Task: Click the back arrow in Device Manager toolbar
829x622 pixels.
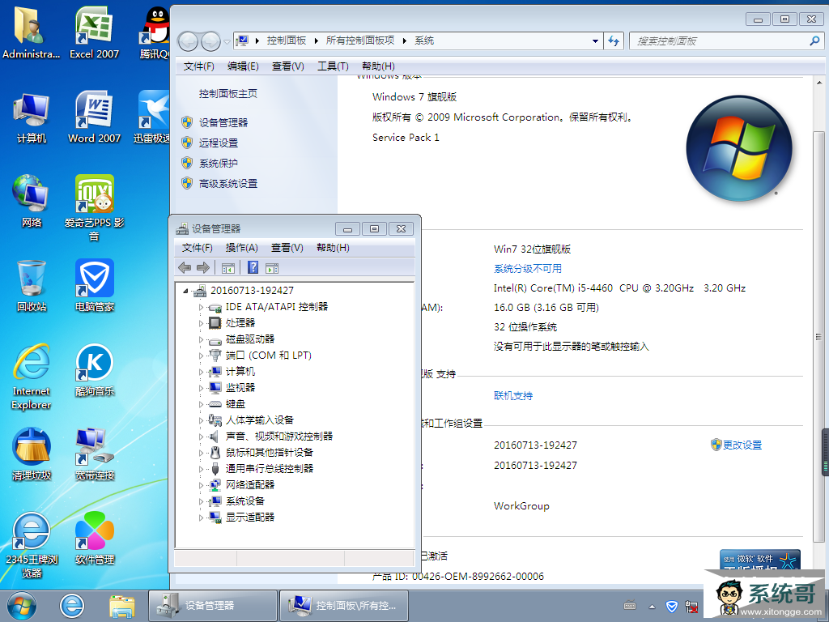Action: click(185, 267)
